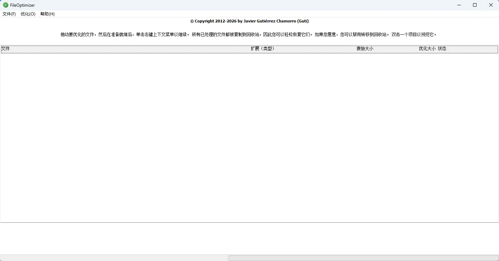
Task: Minimize the FileOptimizer window
Action: pos(459,5)
